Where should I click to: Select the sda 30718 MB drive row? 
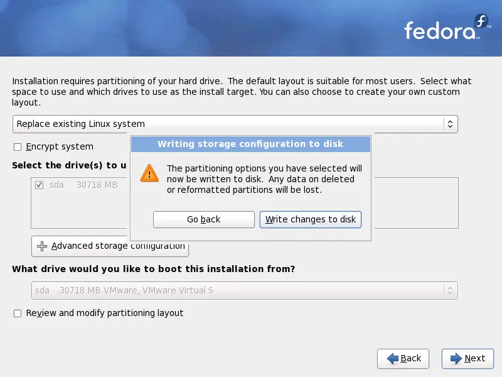click(x=82, y=185)
